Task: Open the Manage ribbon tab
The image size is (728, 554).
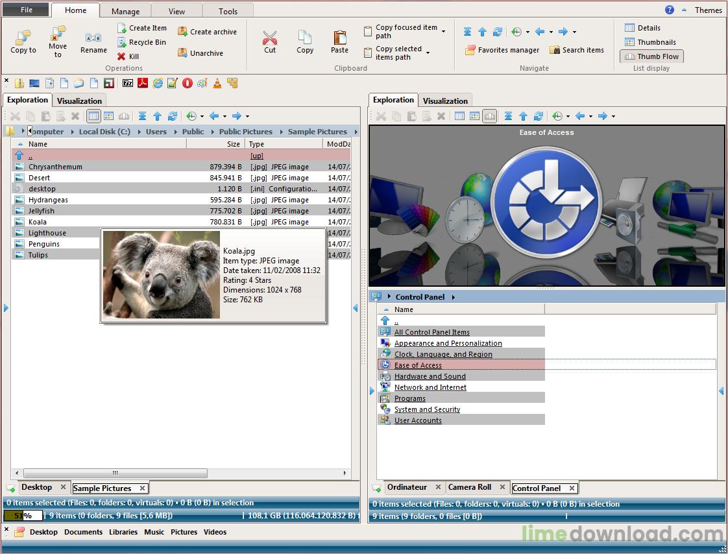Action: tap(125, 11)
